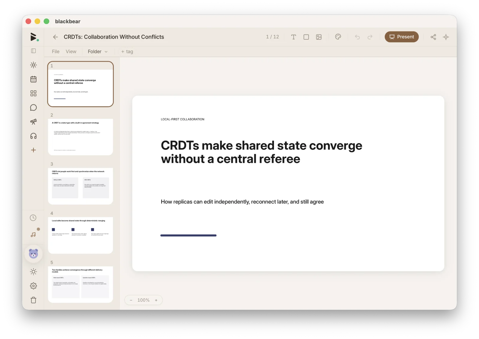This screenshot has width=479, height=339.
Task: Click the focus crosshair icon
Action: (446, 37)
